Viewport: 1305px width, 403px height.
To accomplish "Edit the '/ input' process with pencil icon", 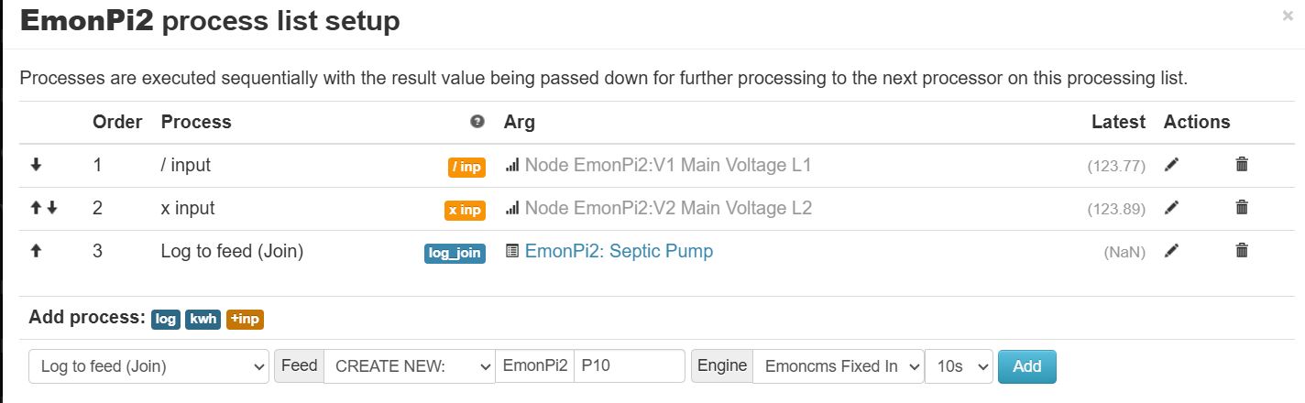I will (x=1171, y=165).
